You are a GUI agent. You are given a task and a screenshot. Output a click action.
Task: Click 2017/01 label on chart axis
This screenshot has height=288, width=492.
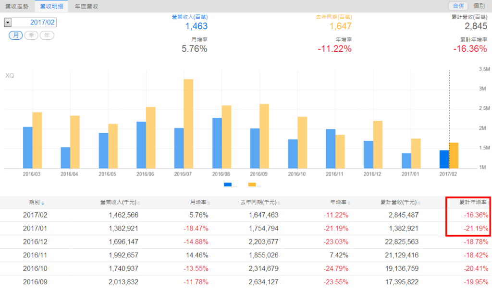coord(410,174)
